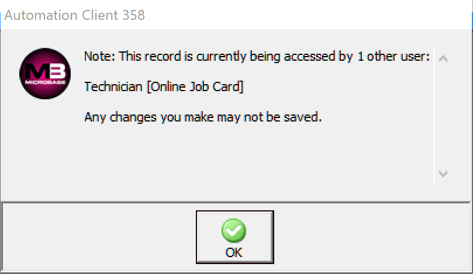Click the 'Note: This record' message line
This screenshot has width=473, height=274.
pos(257,57)
